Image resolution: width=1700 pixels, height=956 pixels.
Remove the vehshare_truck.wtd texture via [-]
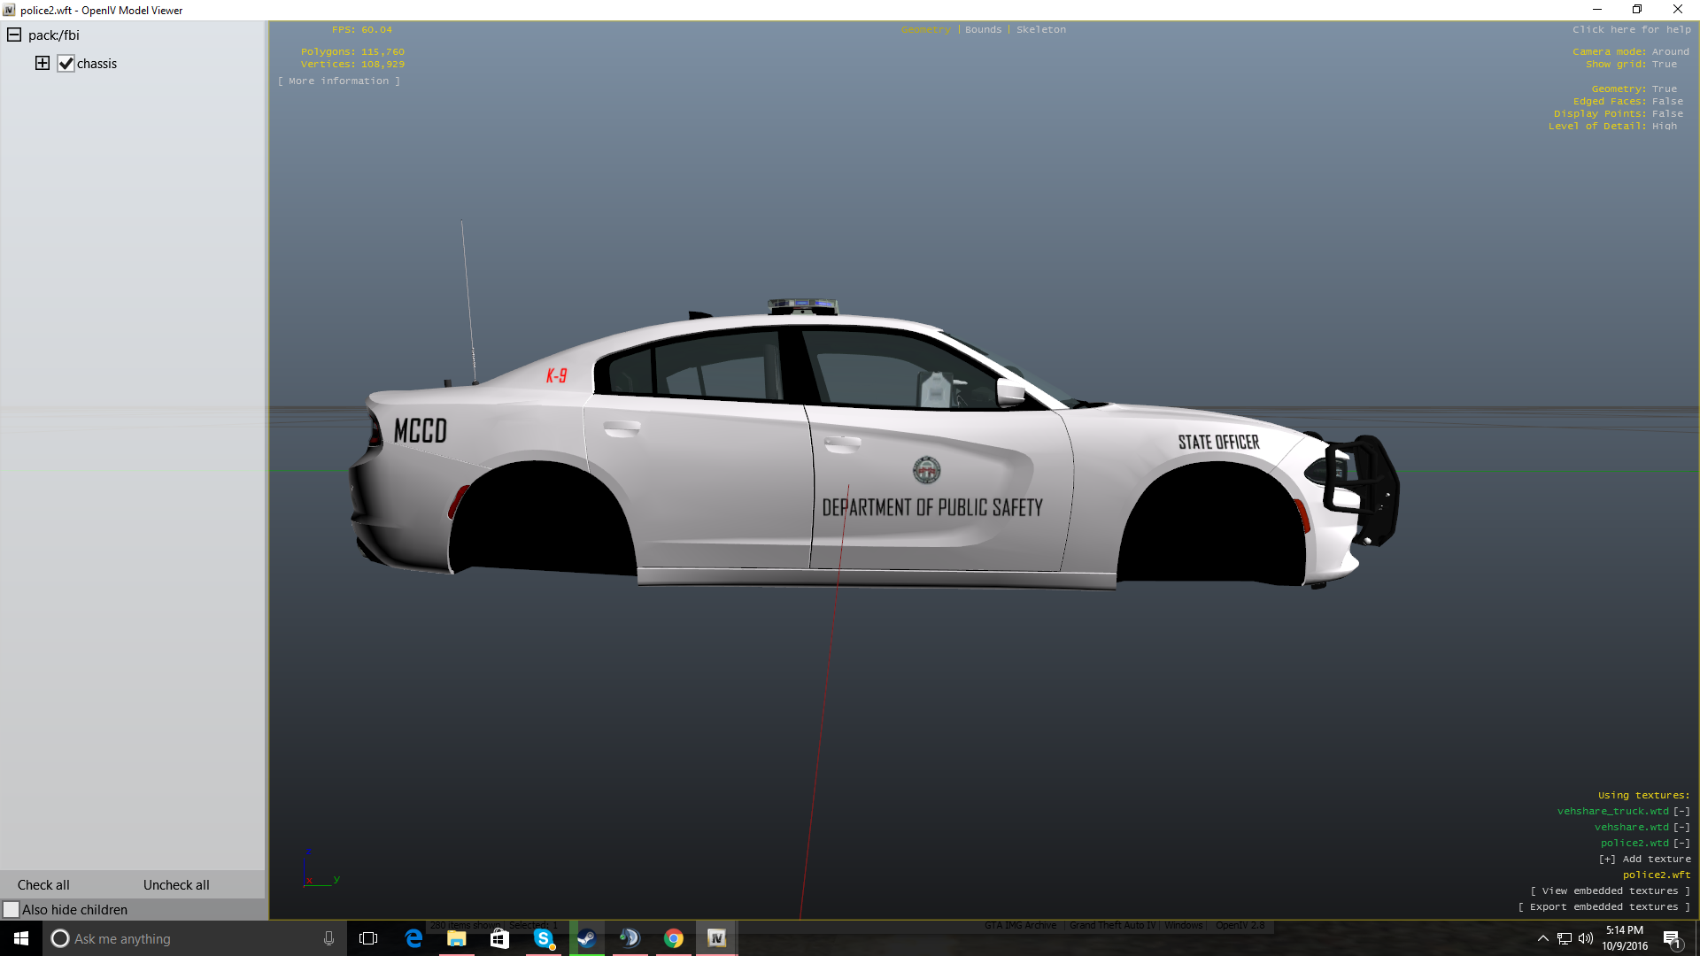1681,811
